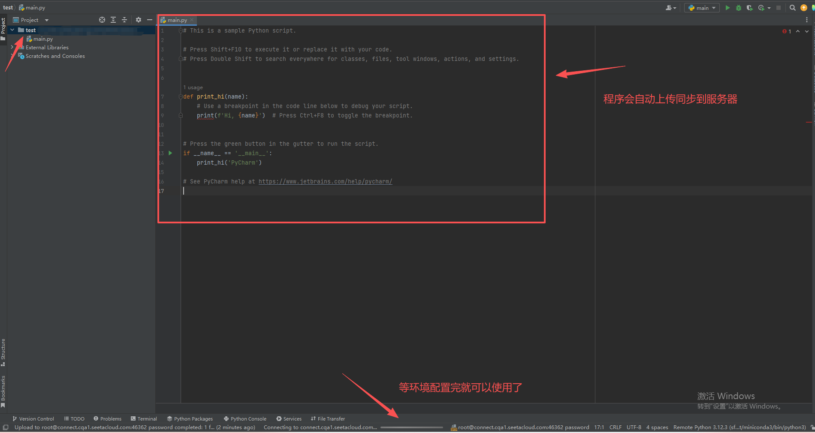This screenshot has height=433, width=815.
Task: Collapse the test project folder
Action: point(12,30)
